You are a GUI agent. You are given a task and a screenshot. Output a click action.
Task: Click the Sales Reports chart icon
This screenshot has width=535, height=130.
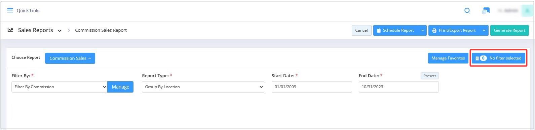pyautogui.click(x=10, y=30)
